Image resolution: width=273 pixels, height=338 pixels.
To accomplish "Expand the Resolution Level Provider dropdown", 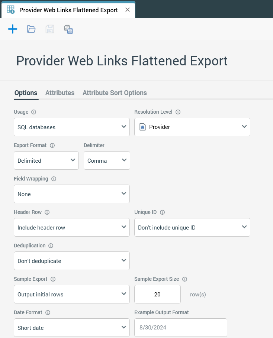I will pyautogui.click(x=192, y=127).
